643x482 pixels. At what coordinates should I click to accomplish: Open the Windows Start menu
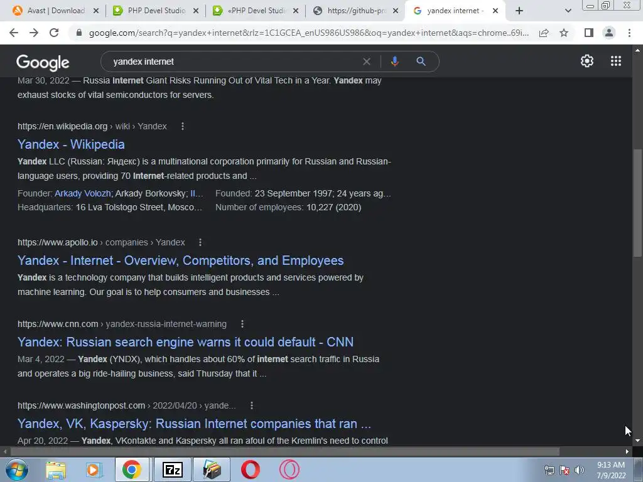[17, 469]
